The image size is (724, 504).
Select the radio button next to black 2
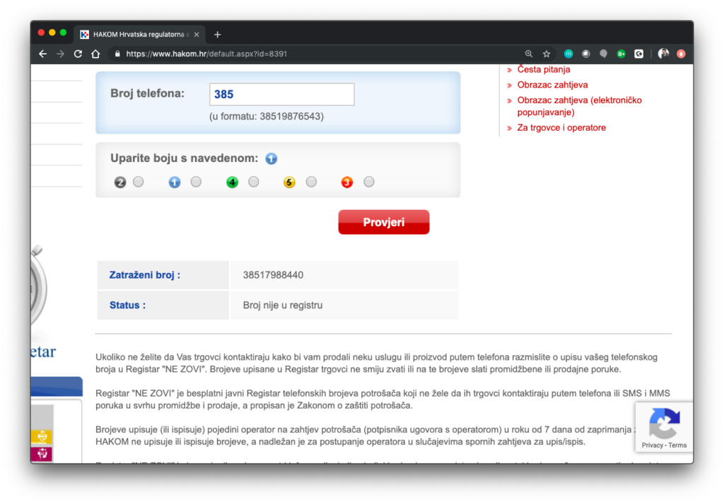tap(139, 182)
